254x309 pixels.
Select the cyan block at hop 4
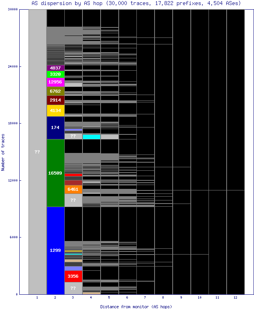(91, 137)
